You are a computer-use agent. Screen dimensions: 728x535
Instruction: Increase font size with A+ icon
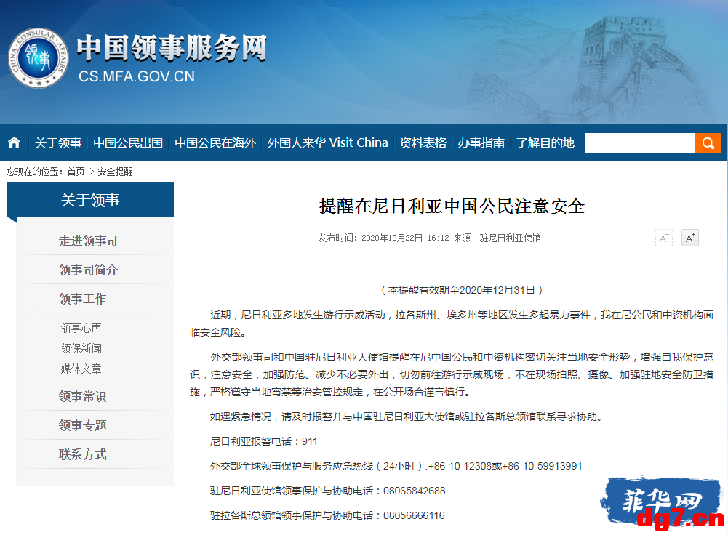click(690, 238)
